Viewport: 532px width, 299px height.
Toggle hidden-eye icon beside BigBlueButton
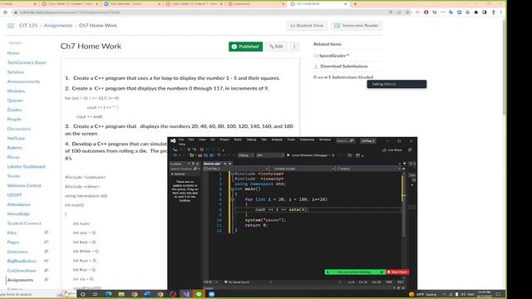tap(47, 261)
